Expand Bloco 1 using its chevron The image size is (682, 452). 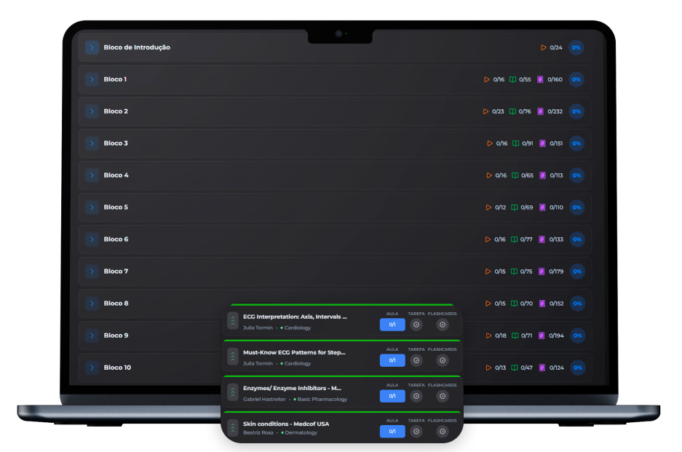pos(92,79)
